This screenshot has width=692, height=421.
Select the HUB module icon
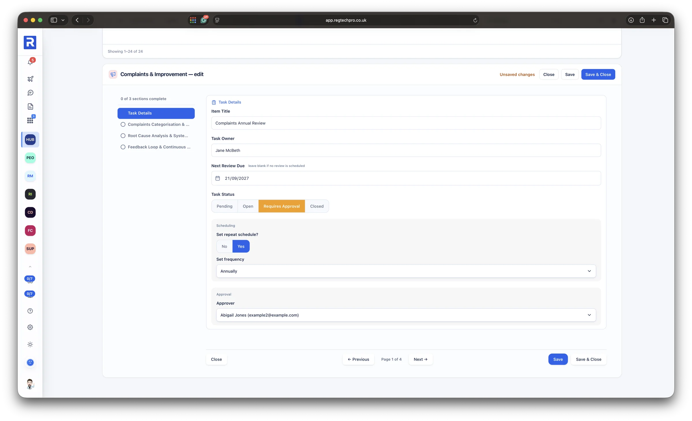click(x=30, y=139)
